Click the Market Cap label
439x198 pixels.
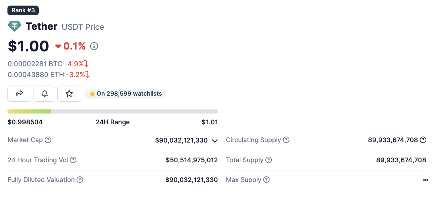pyautogui.click(x=25, y=140)
